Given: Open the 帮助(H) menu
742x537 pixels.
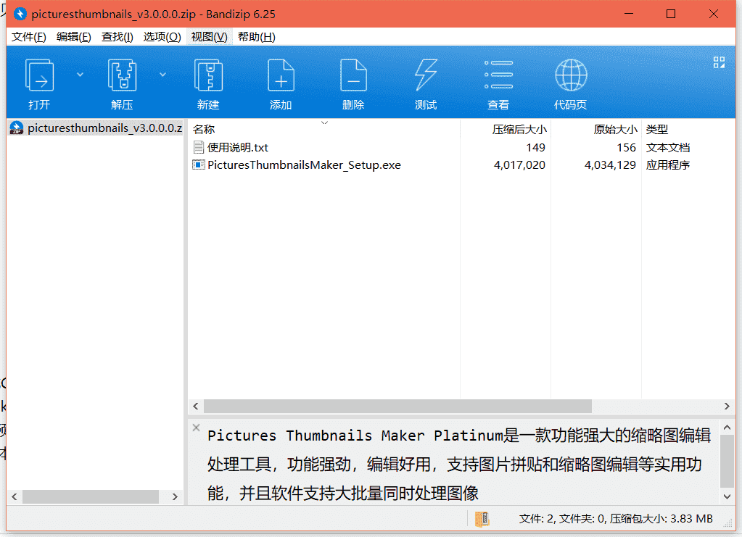Looking at the screenshot, I should tap(257, 37).
